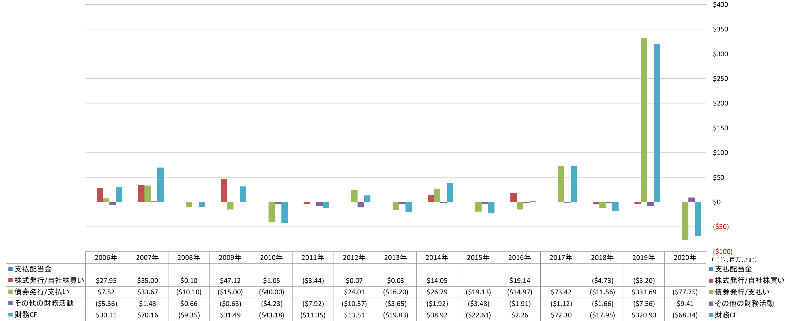787x321 pixels.
Task: Click the tall green 2019 bond issuance bar
Action: click(x=644, y=120)
